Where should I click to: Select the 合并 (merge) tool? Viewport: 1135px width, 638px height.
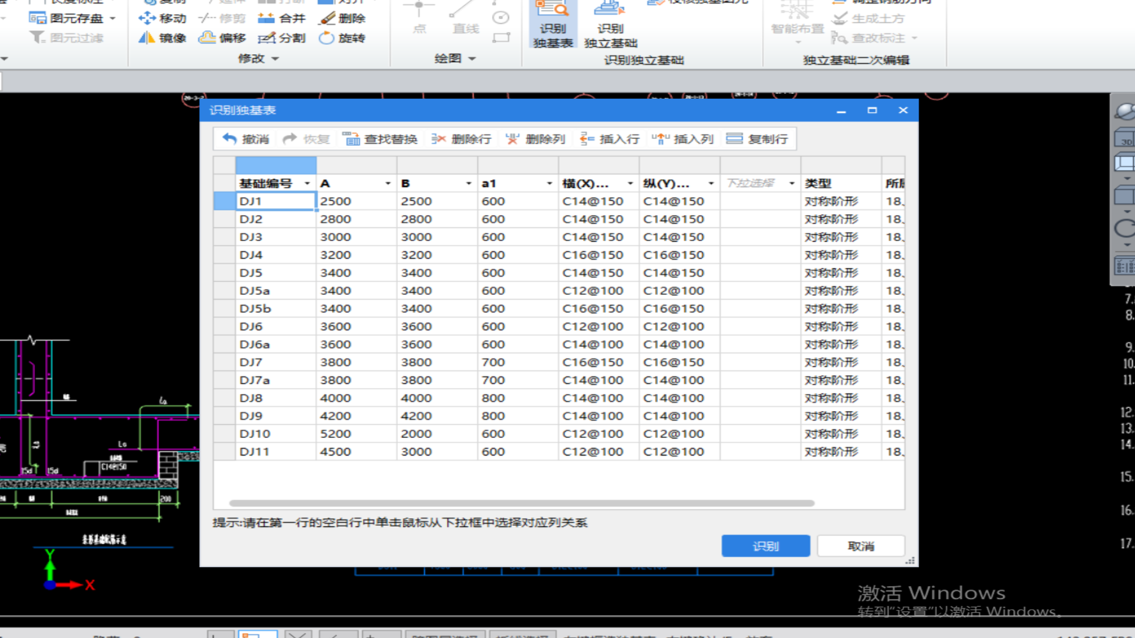click(282, 18)
